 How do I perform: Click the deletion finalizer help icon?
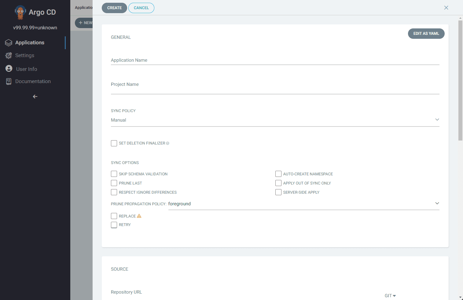[167, 143]
